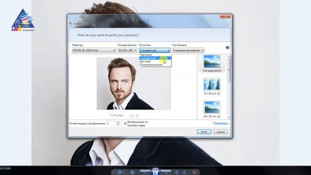Click the next page arrow under preview

[137, 115]
